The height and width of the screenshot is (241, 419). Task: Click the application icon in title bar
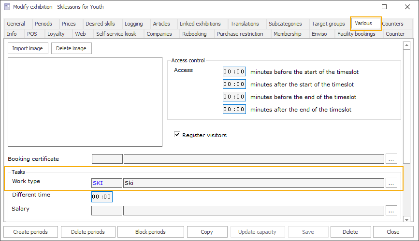pos(7,7)
